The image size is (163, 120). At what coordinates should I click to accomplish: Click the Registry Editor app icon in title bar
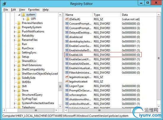(4, 4)
